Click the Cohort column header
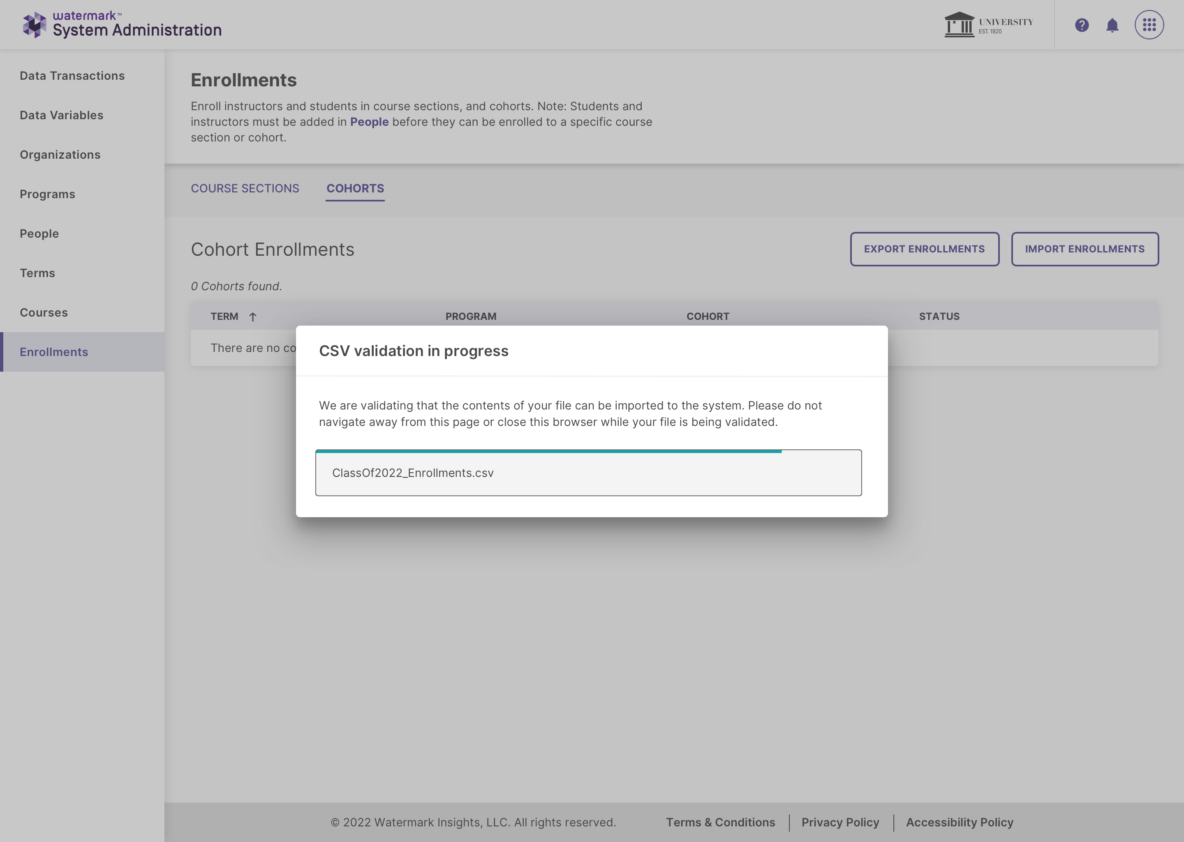The image size is (1184, 842). [x=708, y=316]
